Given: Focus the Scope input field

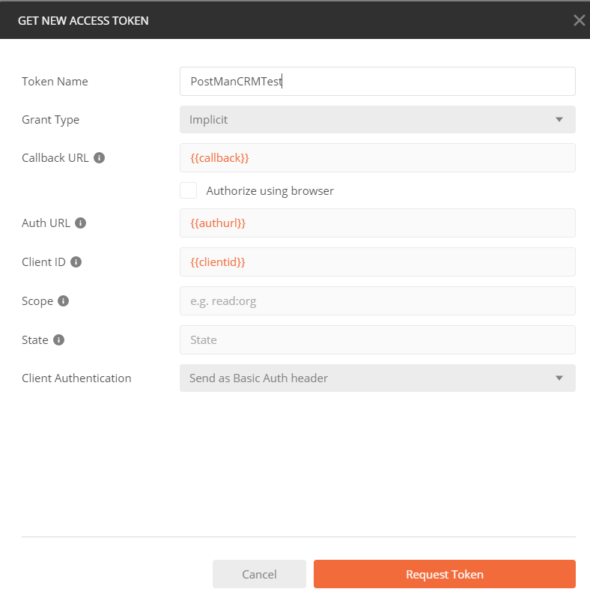Looking at the screenshot, I should pyautogui.click(x=377, y=301).
